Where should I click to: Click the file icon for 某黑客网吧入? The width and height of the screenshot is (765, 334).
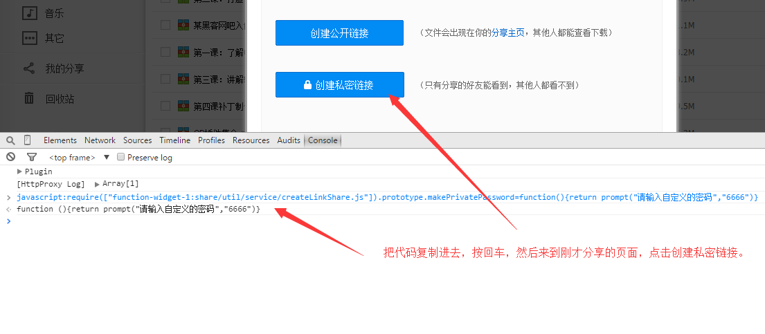(183, 25)
